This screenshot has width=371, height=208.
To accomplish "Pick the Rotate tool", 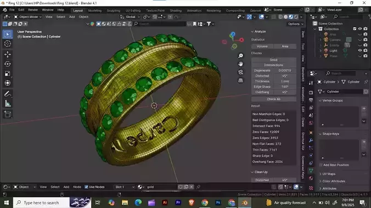I will (8, 64).
